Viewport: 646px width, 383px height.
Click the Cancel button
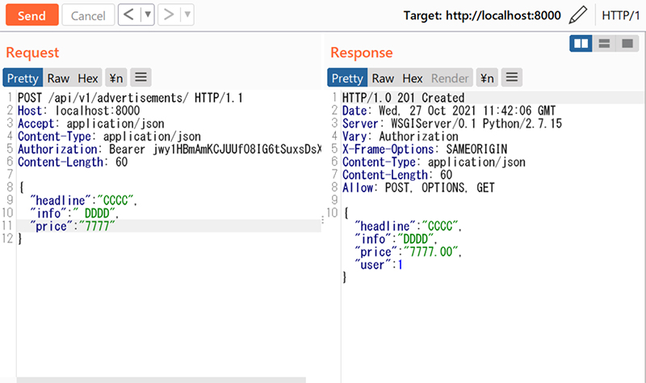[88, 15]
